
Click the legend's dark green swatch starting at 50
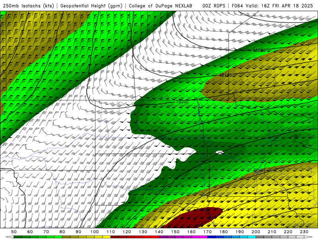point(18,237)
